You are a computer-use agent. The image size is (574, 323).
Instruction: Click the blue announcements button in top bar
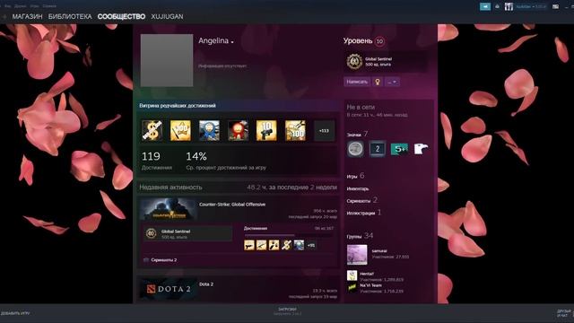pyautogui.click(x=485, y=6)
